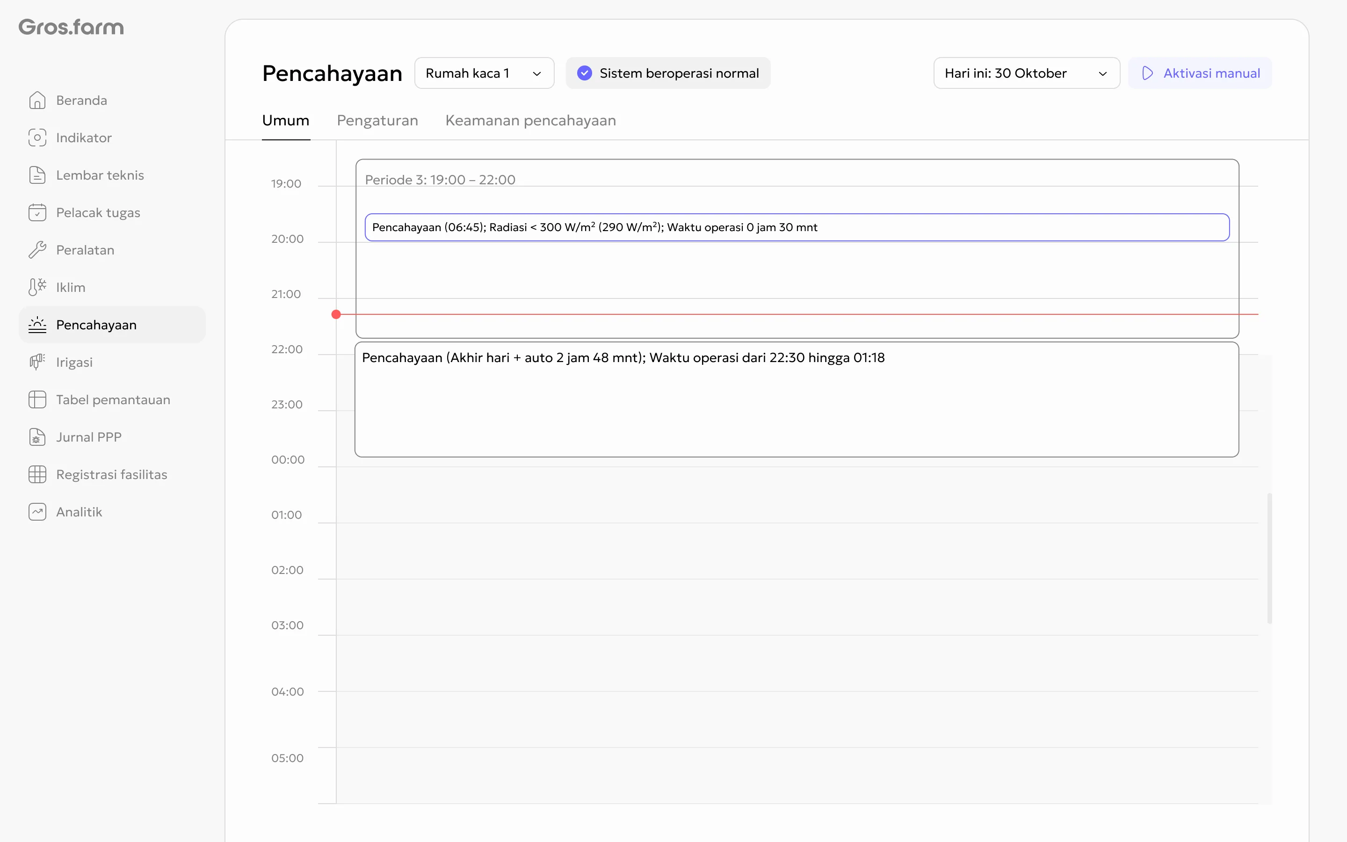Open Analitik from the sidebar
Viewport: 1347px width, 842px height.
click(112, 511)
